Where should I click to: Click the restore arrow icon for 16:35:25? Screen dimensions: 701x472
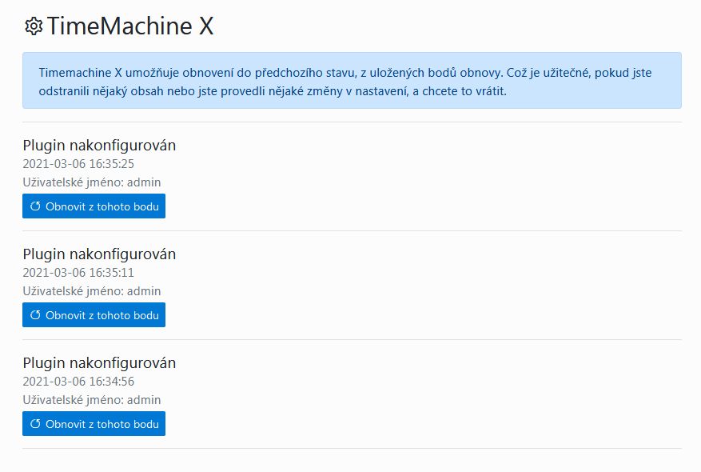[35, 206]
